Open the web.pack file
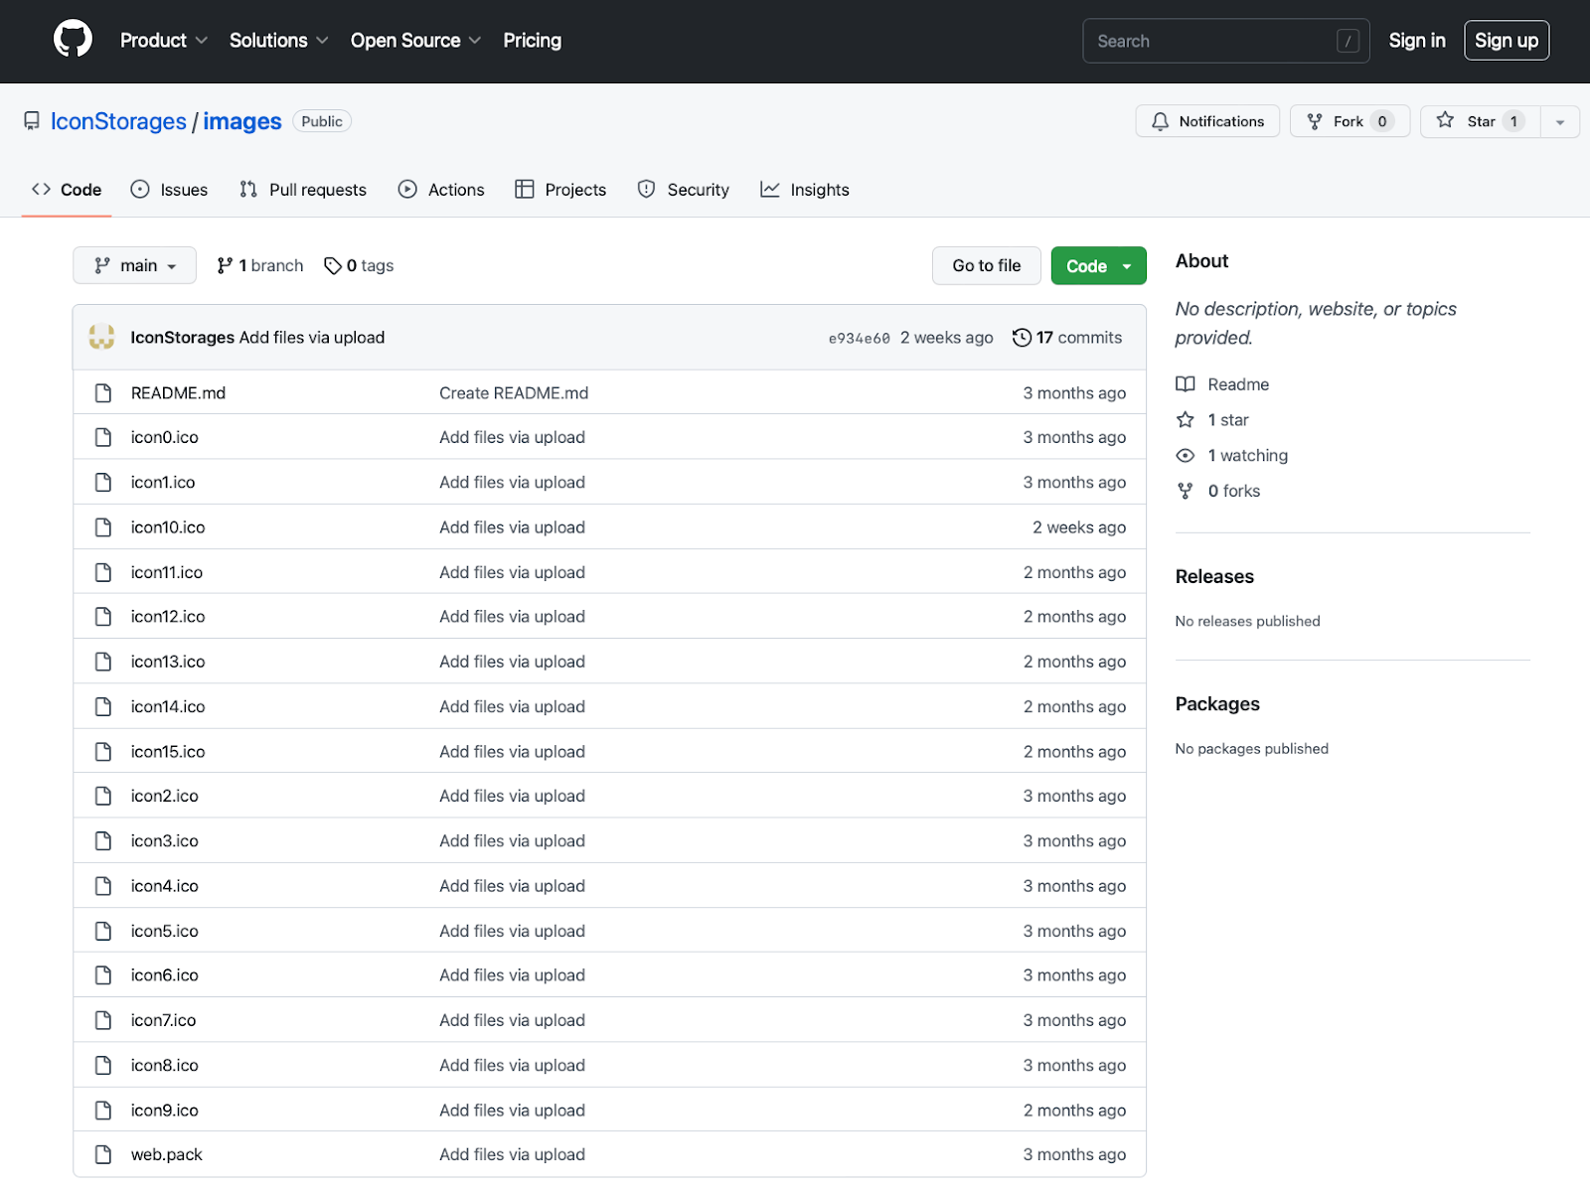The height and width of the screenshot is (1191, 1590). click(167, 1154)
